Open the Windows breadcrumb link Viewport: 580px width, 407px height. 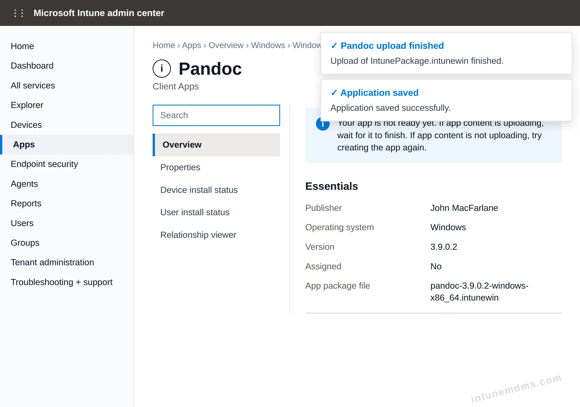[268, 45]
